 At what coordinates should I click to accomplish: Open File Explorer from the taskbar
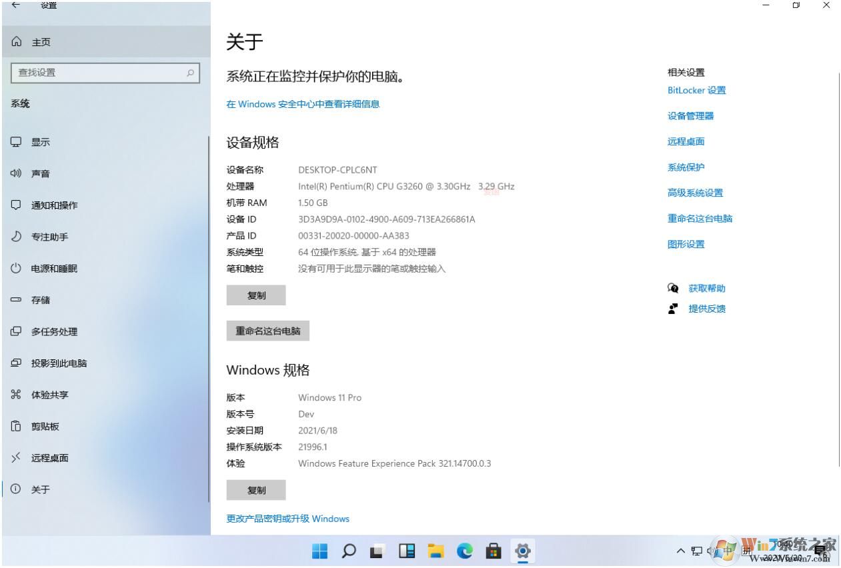(436, 551)
